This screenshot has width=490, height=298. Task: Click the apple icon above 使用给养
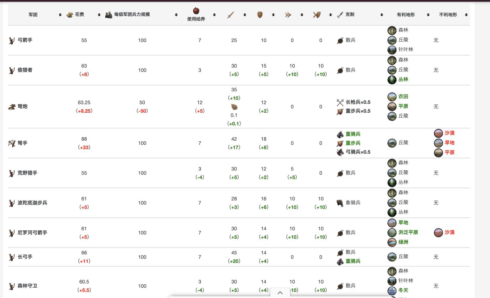point(196,11)
